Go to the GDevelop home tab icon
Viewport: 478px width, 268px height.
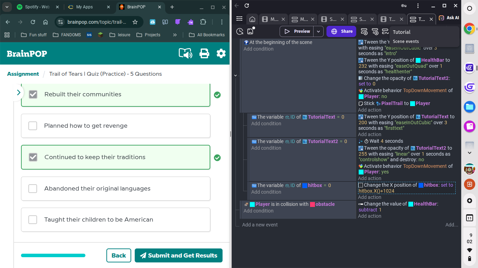tap(252, 19)
